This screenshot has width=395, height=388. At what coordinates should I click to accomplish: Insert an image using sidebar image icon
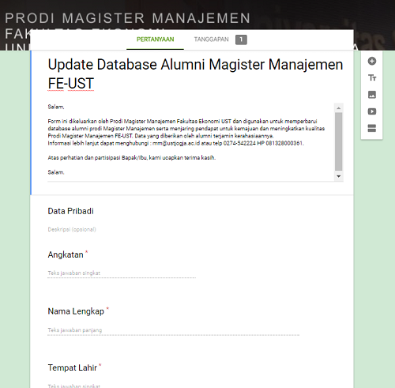point(371,95)
